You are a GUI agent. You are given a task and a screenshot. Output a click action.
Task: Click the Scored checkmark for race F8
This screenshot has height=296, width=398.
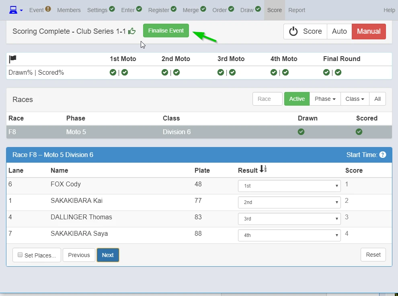click(359, 132)
